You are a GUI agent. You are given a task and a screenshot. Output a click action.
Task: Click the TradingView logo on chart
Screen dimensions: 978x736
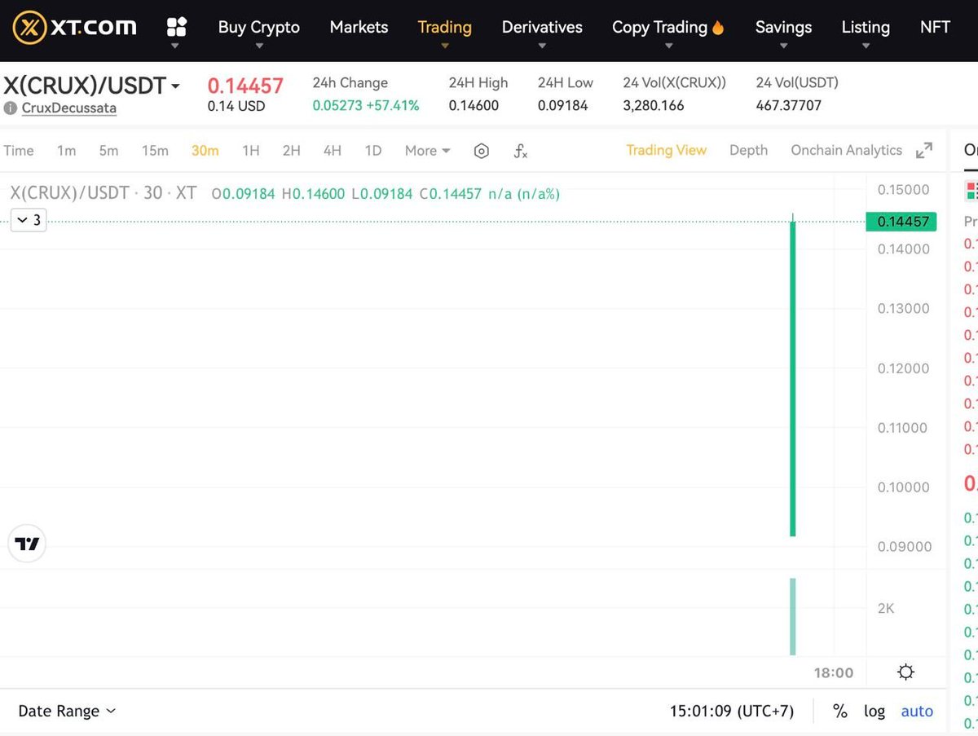pos(27,544)
